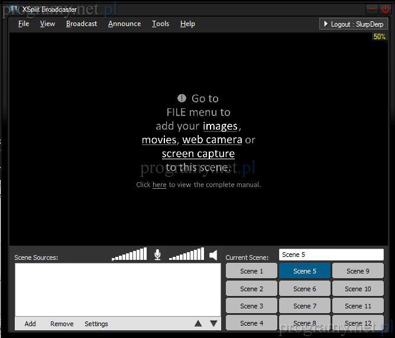The width and height of the screenshot is (395, 338).
Task: Open the 'here' manual link
Action: click(x=159, y=185)
